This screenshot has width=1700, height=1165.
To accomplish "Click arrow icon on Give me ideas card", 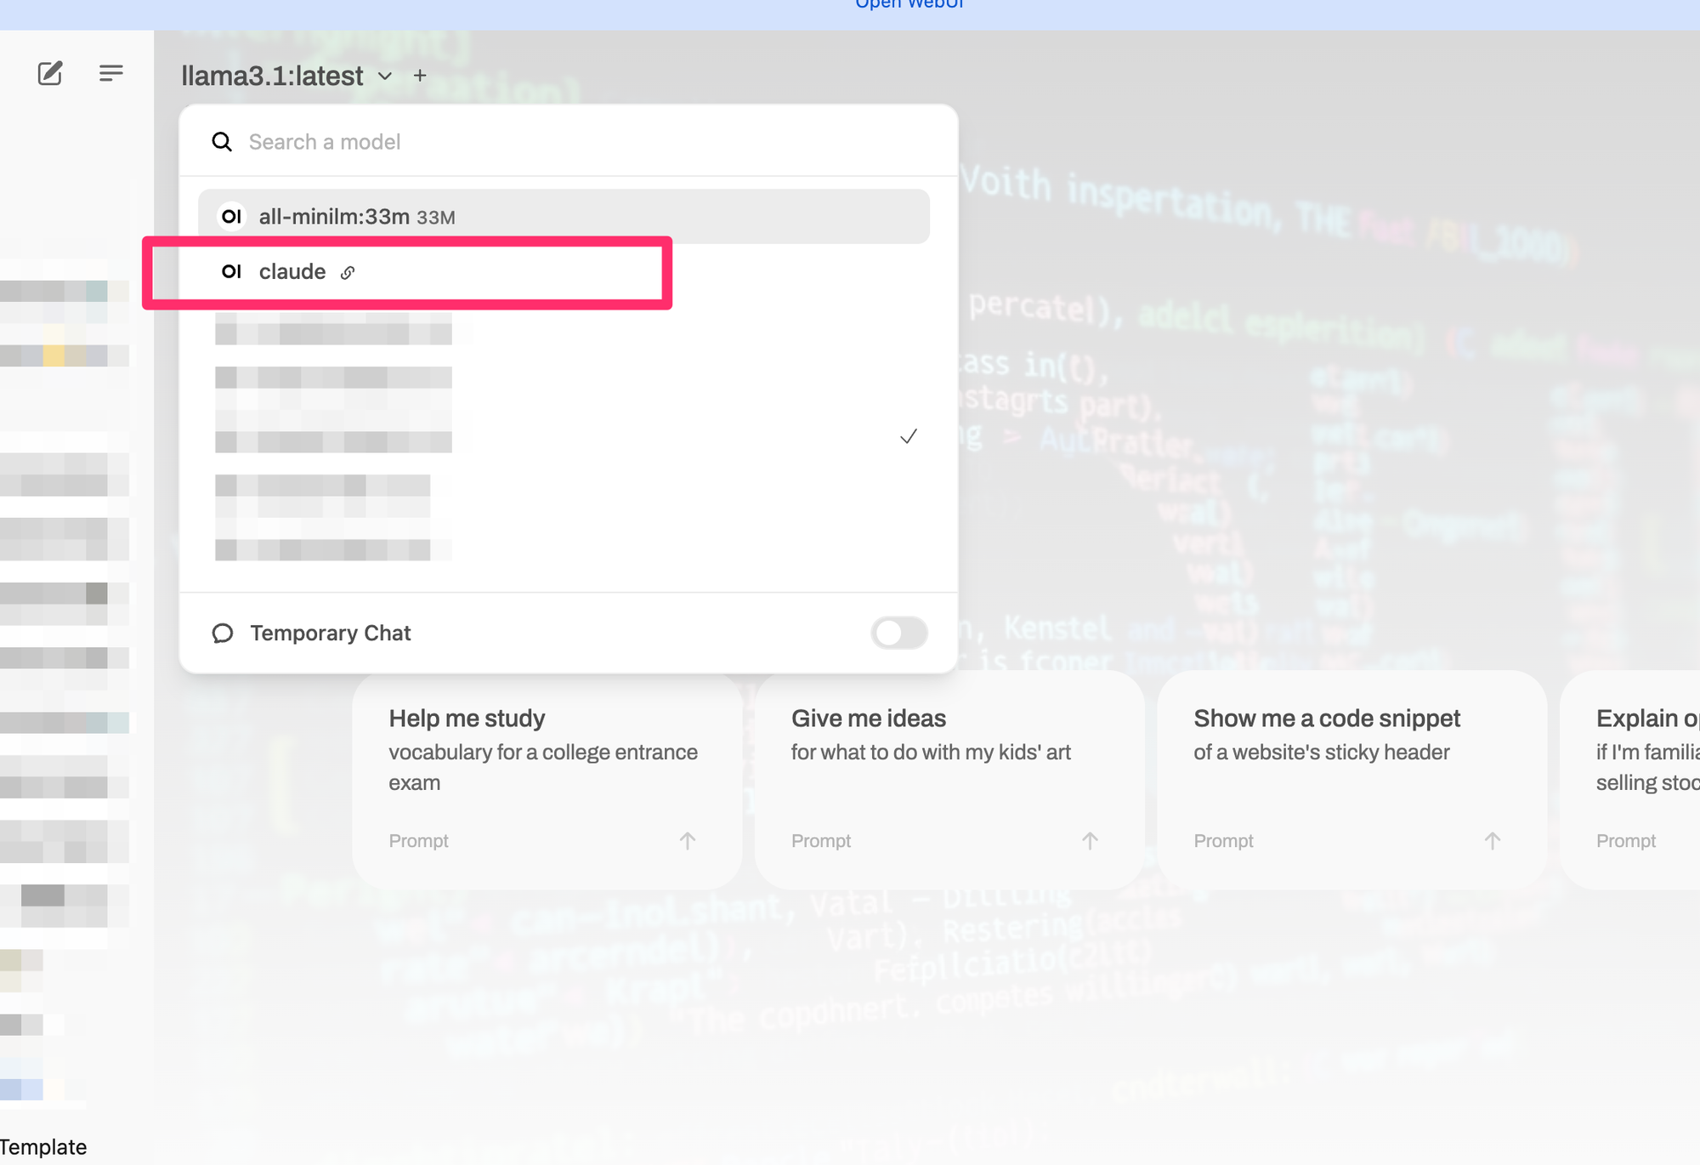I will pos(1090,841).
